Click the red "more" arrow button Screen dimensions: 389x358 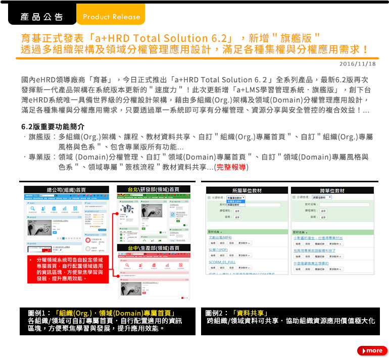pos(372,350)
